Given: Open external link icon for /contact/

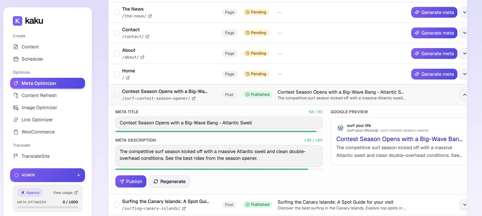Looking at the screenshot, I should [x=147, y=37].
